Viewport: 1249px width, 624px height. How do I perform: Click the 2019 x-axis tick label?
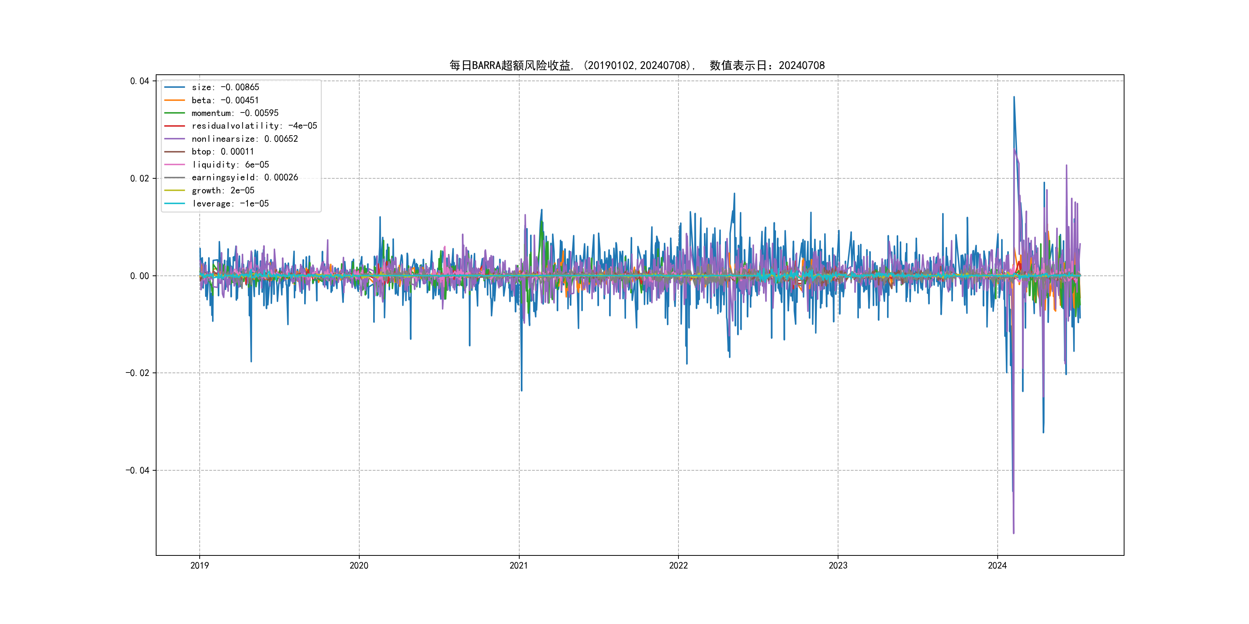click(x=199, y=565)
